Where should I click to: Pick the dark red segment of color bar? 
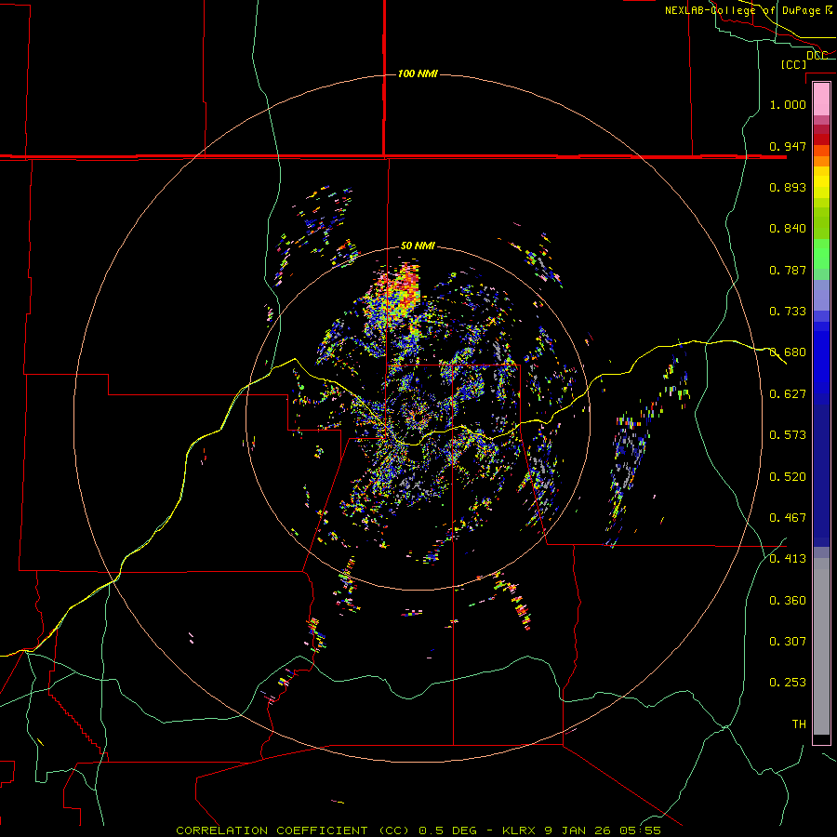coord(821,139)
